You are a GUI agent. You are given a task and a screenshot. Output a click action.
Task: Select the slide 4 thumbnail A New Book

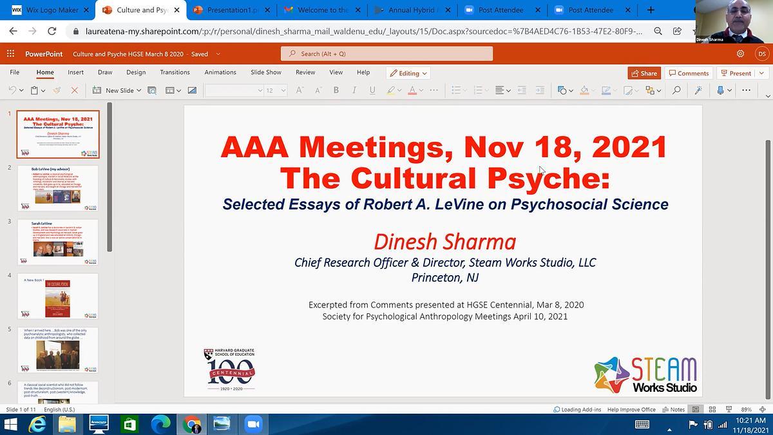coord(58,296)
